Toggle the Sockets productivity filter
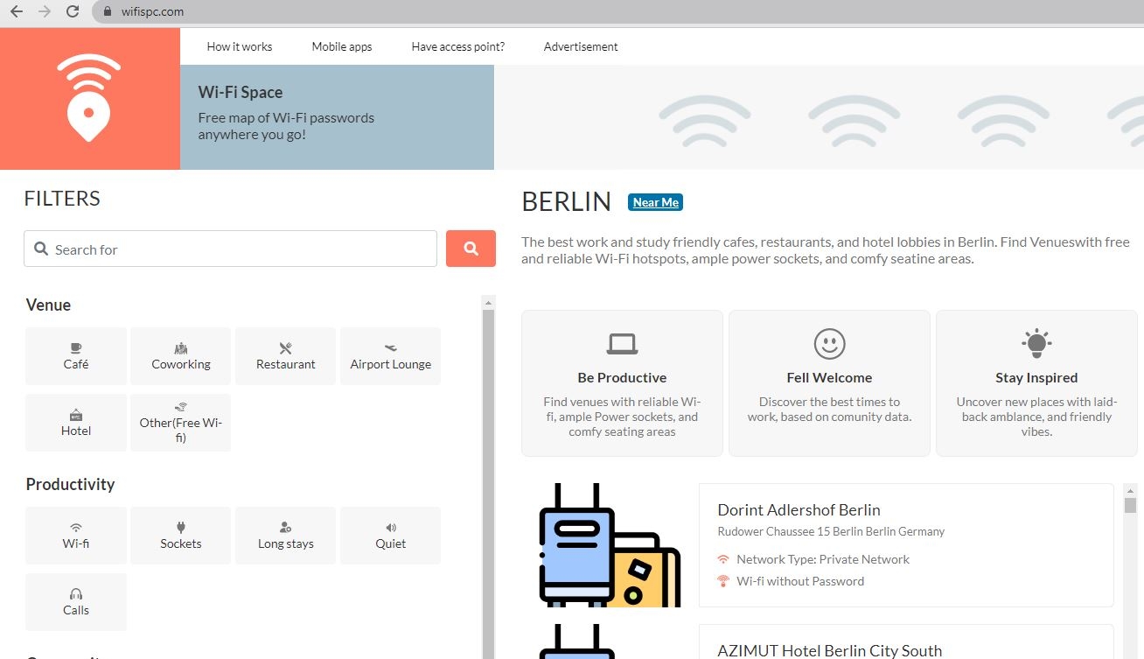The width and height of the screenshot is (1144, 659). [181, 536]
